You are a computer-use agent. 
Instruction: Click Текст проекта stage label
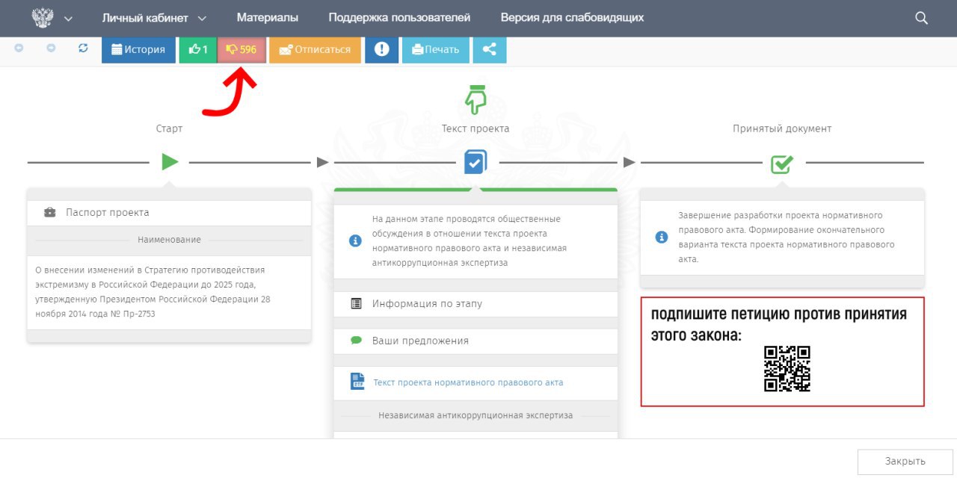coord(476,128)
